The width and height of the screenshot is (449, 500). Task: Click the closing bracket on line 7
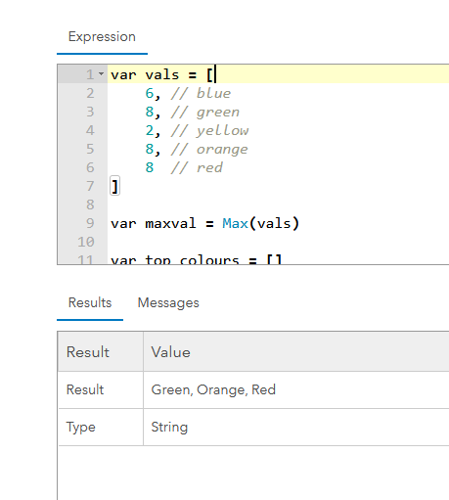click(x=114, y=186)
